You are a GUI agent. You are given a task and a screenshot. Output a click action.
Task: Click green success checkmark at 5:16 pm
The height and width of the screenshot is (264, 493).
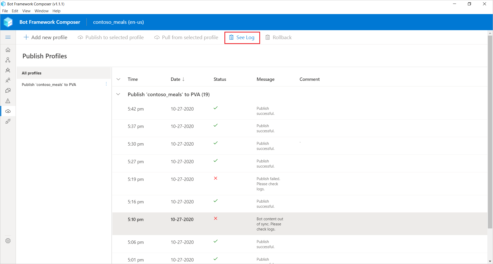[215, 201]
